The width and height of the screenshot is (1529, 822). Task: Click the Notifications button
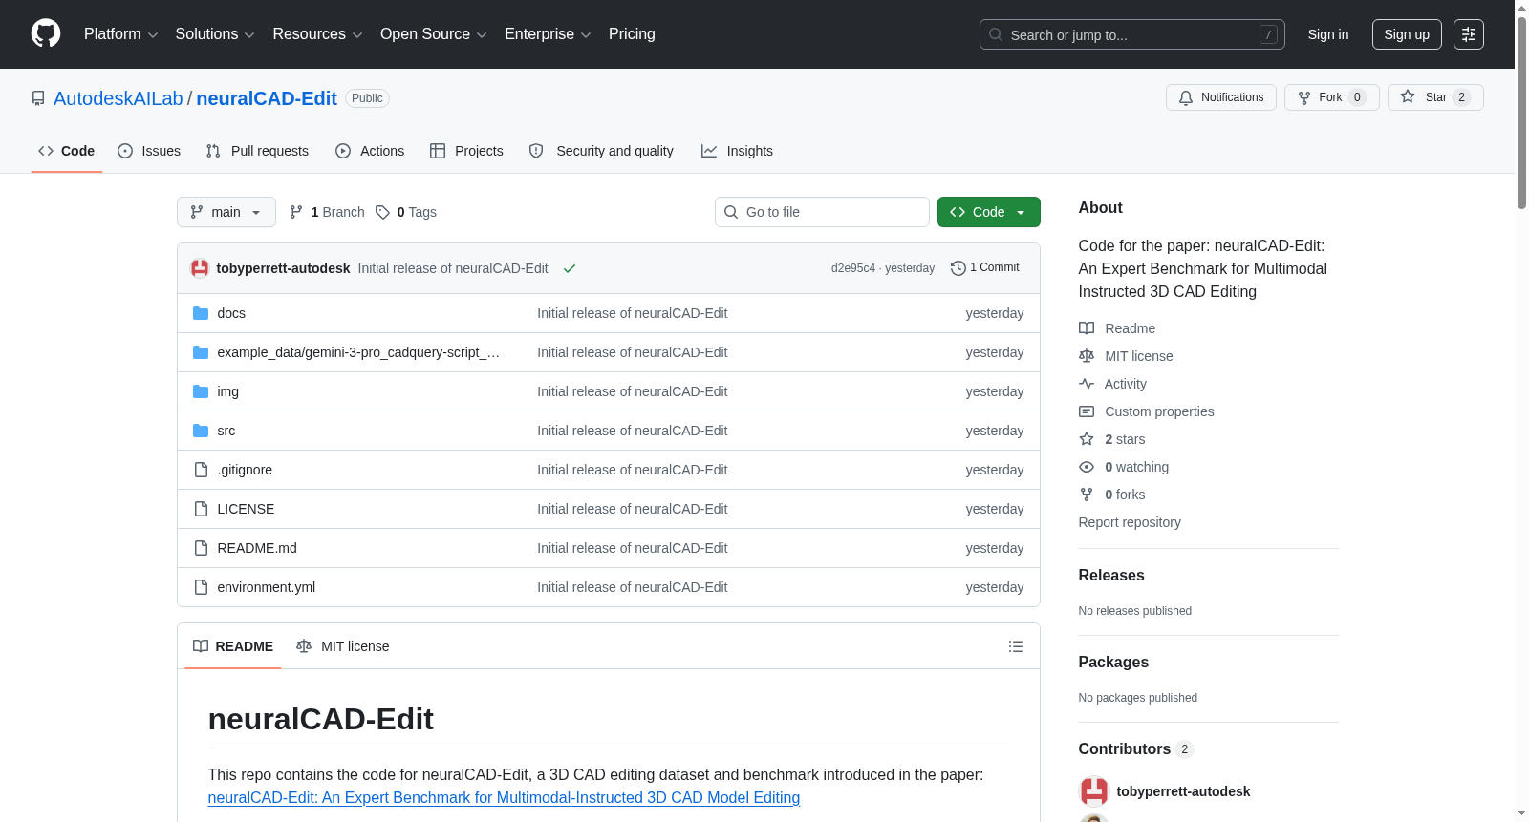tap(1221, 97)
